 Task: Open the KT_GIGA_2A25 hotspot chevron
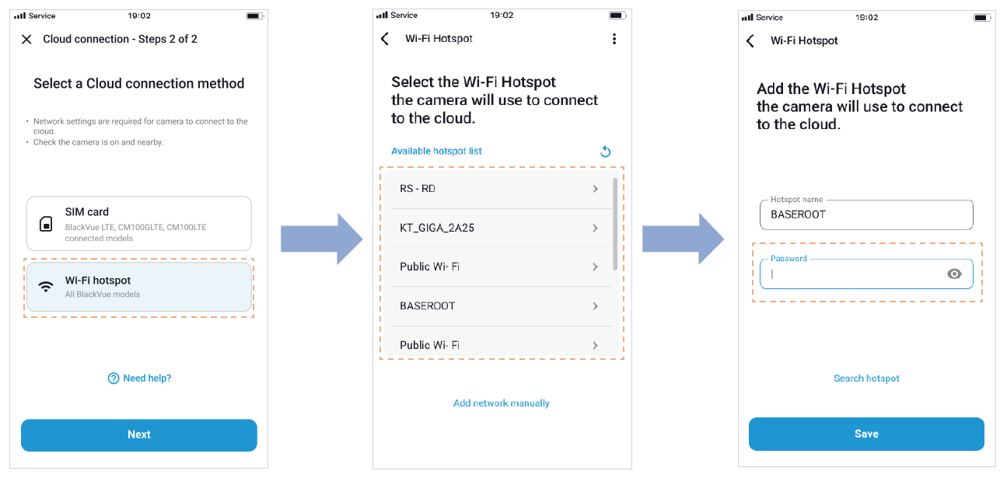[x=595, y=228]
